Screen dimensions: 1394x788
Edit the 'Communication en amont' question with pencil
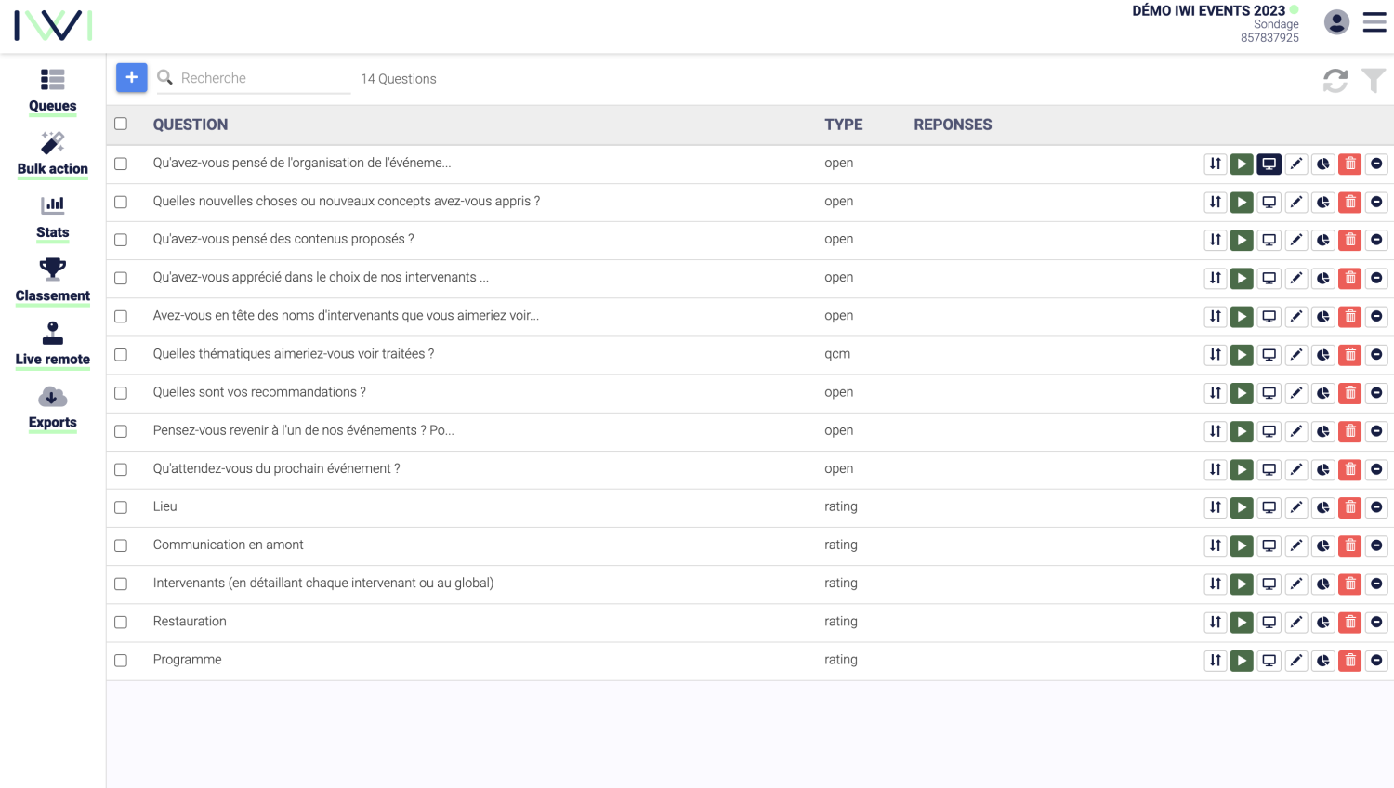(x=1296, y=545)
